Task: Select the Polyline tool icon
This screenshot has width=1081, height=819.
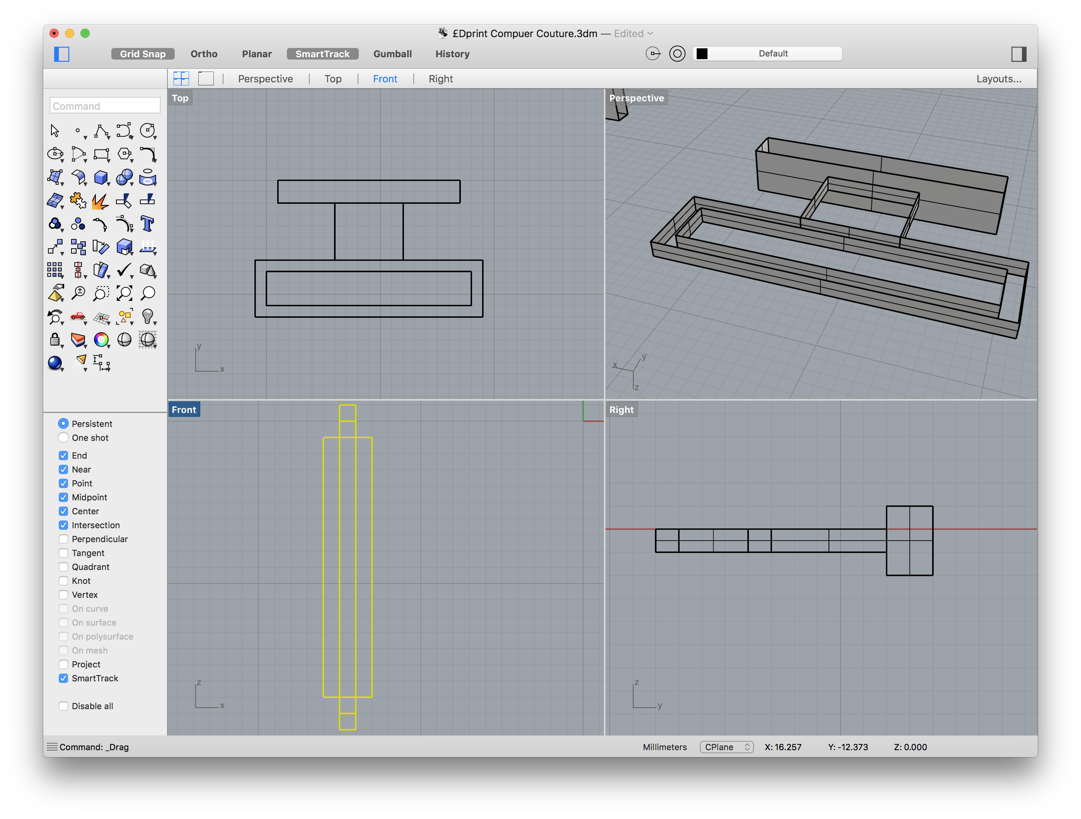Action: coord(101,131)
